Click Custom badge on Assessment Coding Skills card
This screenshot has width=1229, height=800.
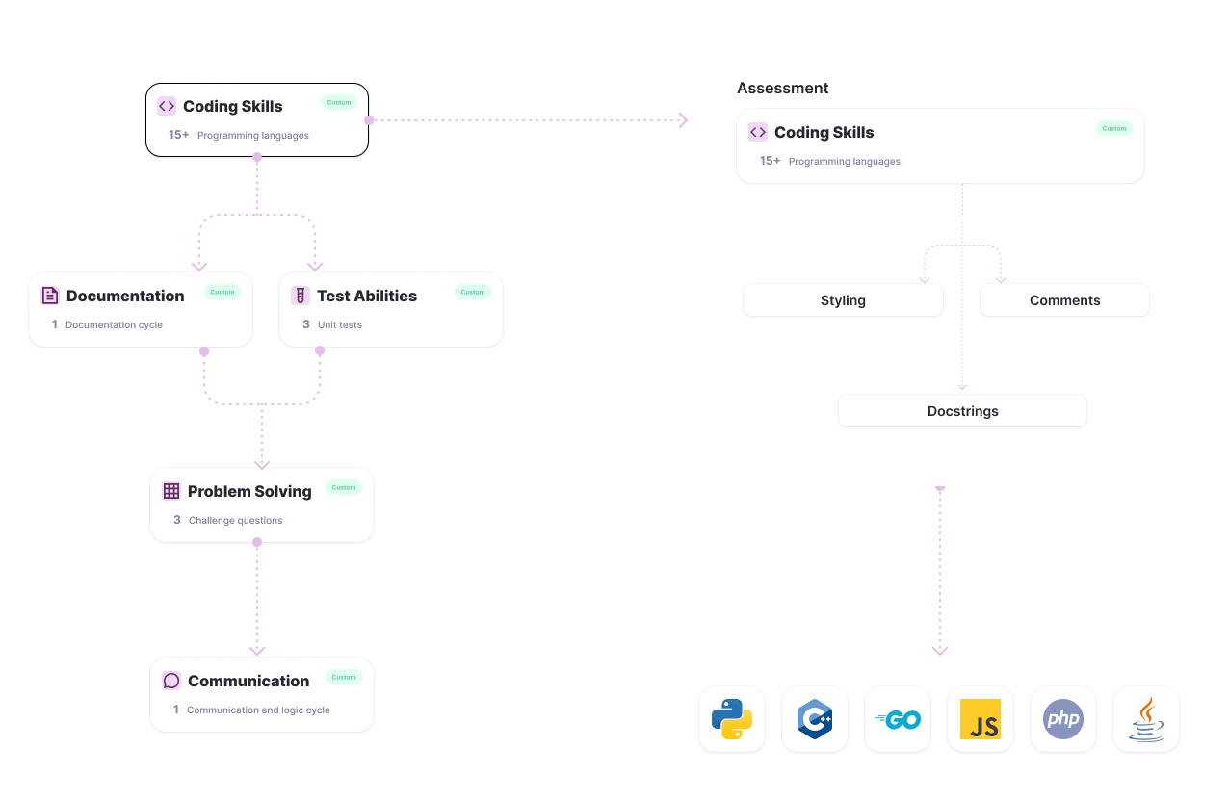(x=1114, y=128)
